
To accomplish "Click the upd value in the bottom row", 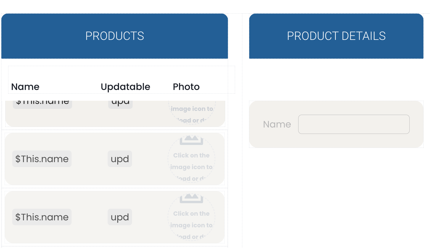I will pos(120,217).
